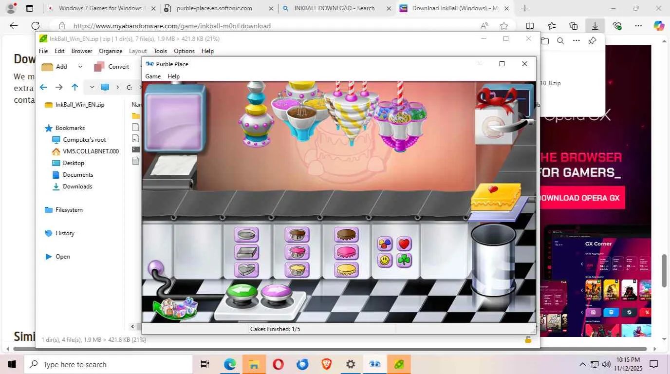Add the colored candy drops decoration

(x=385, y=243)
